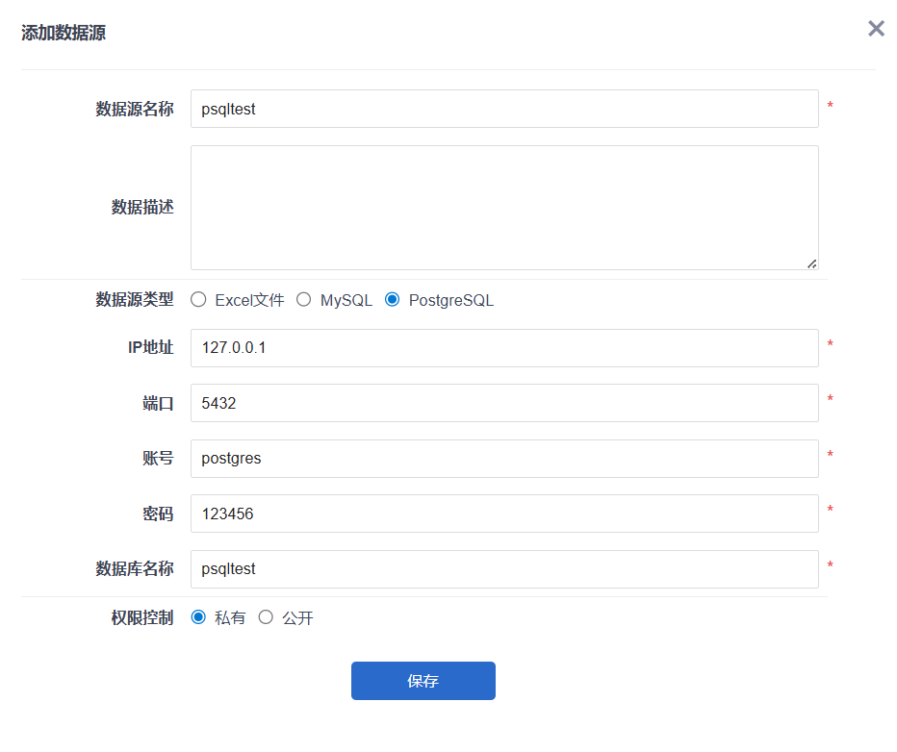Click the IP地址 field showing 127.0.0.1
The height and width of the screenshot is (752, 897).
point(504,348)
